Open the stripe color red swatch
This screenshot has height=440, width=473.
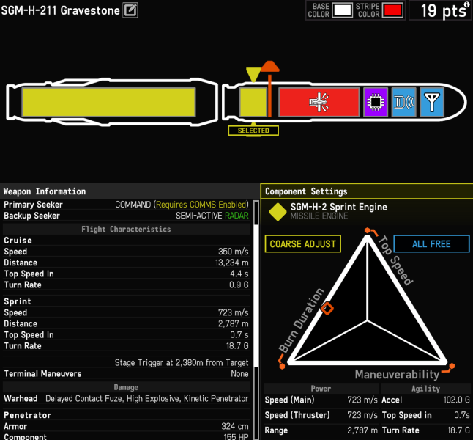pyautogui.click(x=392, y=10)
